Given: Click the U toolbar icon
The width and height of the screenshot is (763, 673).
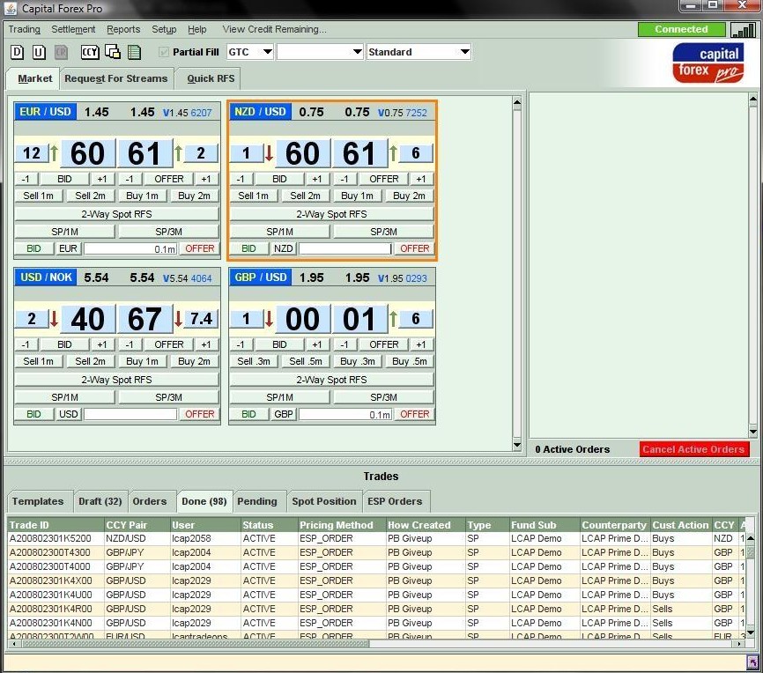Looking at the screenshot, I should pos(39,52).
